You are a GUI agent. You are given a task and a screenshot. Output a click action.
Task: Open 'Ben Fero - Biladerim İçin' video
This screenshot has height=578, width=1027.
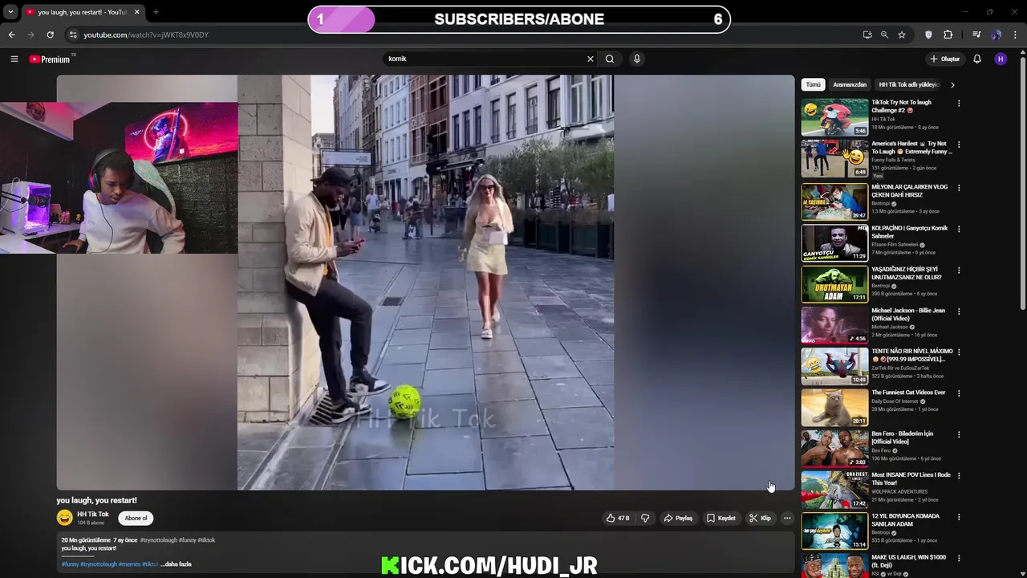[x=834, y=449]
